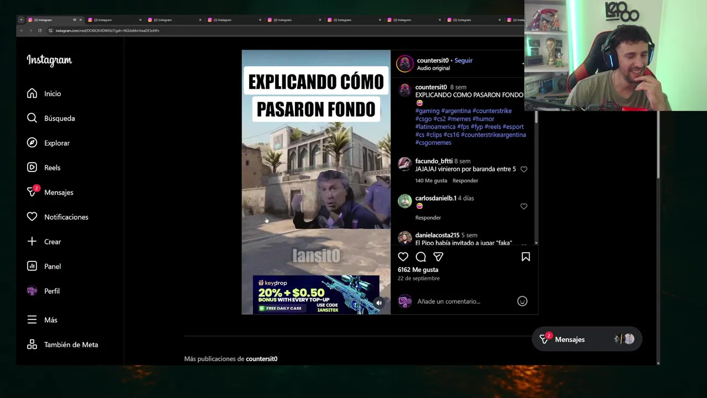Click the browser address bar URL

tap(107, 30)
